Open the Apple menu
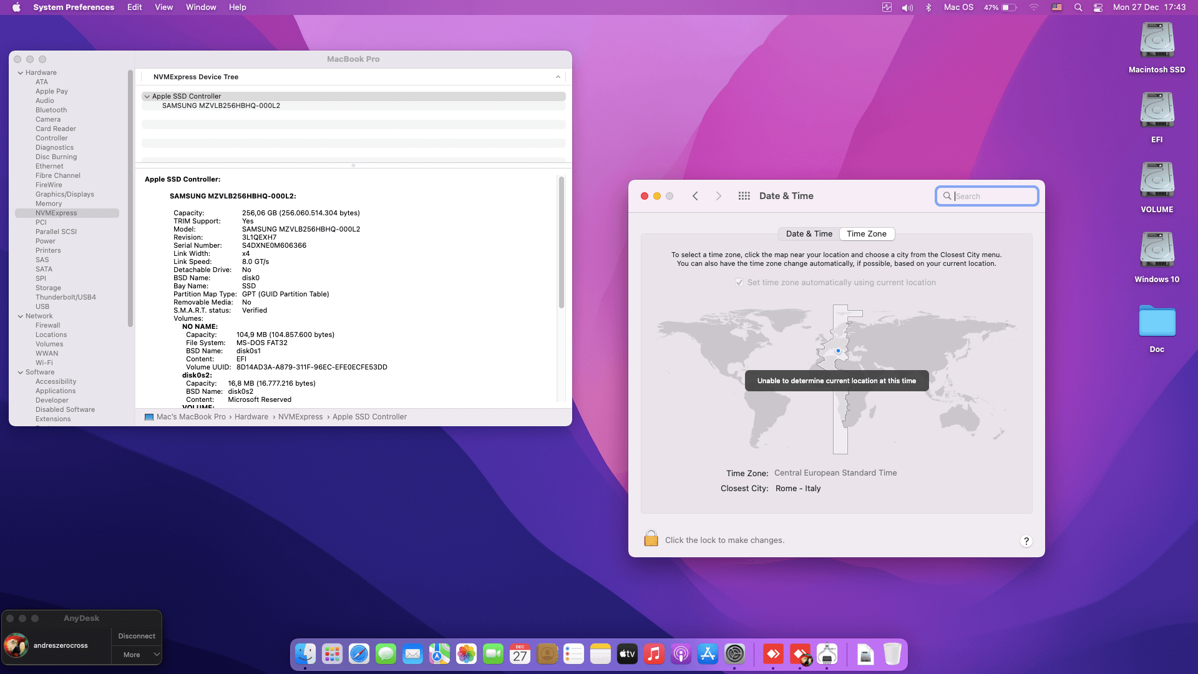Image resolution: width=1198 pixels, height=674 pixels. point(17,7)
